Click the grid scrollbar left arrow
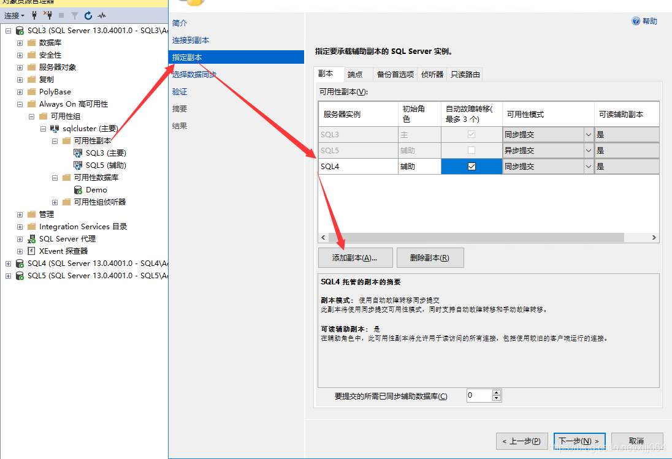This screenshot has height=459, width=672. [323, 237]
